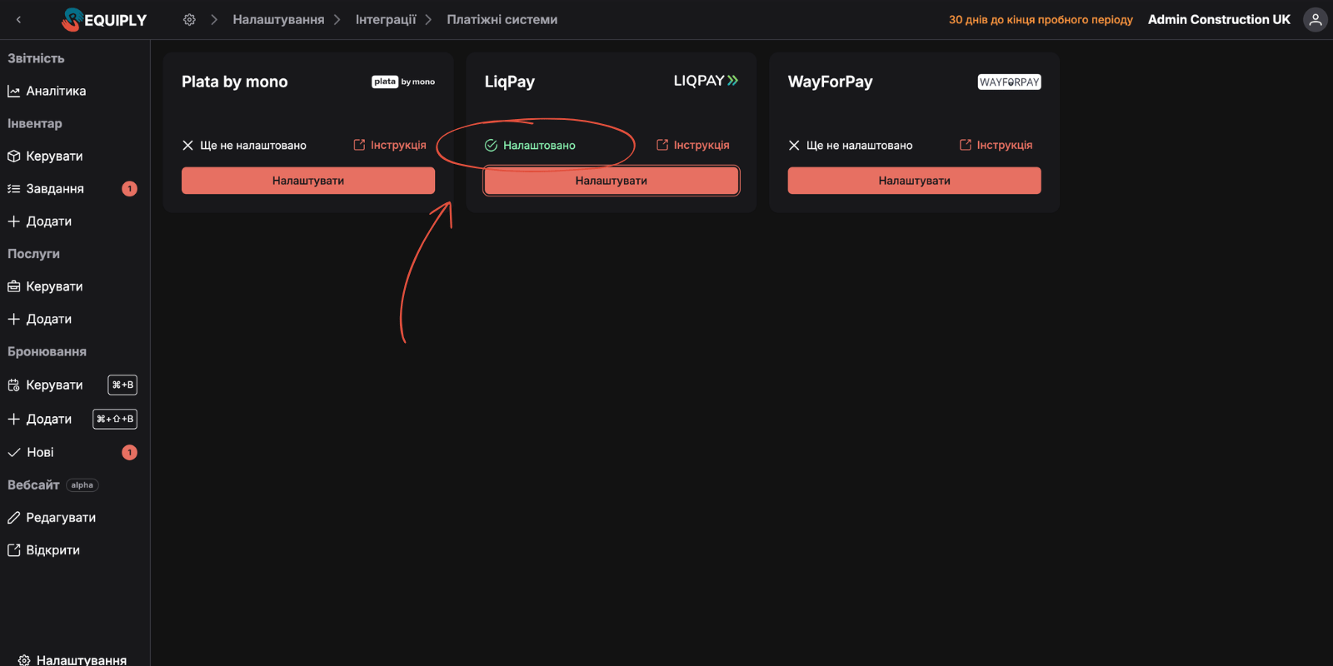The width and height of the screenshot is (1333, 666).
Task: Open Інструкція link for WayForPay
Action: [x=996, y=145]
